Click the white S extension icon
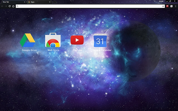Image resolution: width=178 pixels, height=111 pixels. [171, 6]
